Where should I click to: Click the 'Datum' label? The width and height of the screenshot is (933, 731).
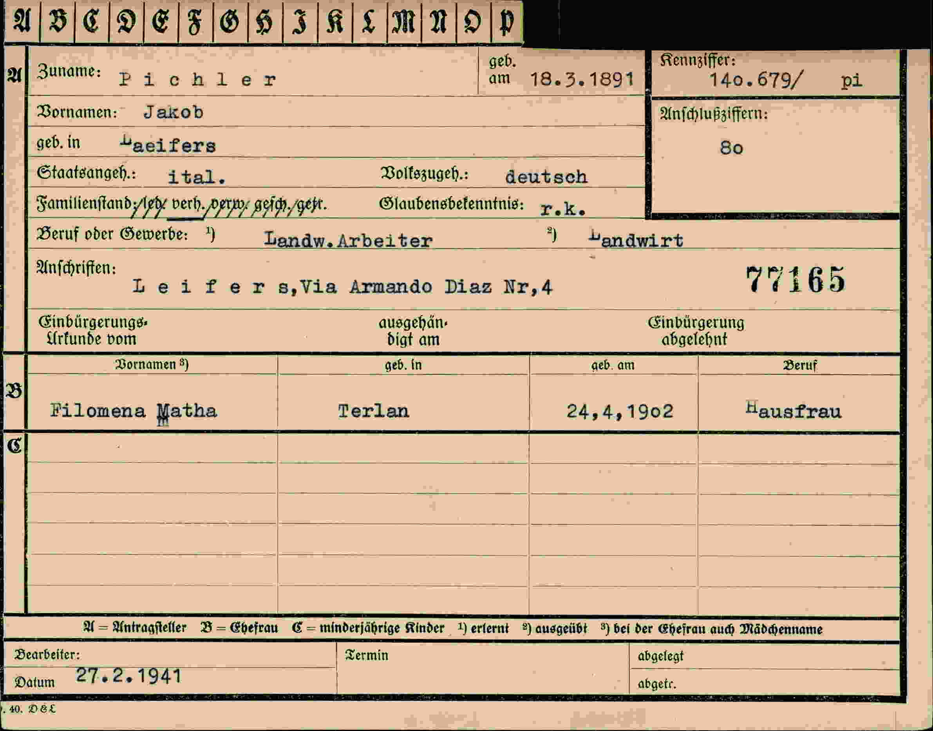[35, 682]
